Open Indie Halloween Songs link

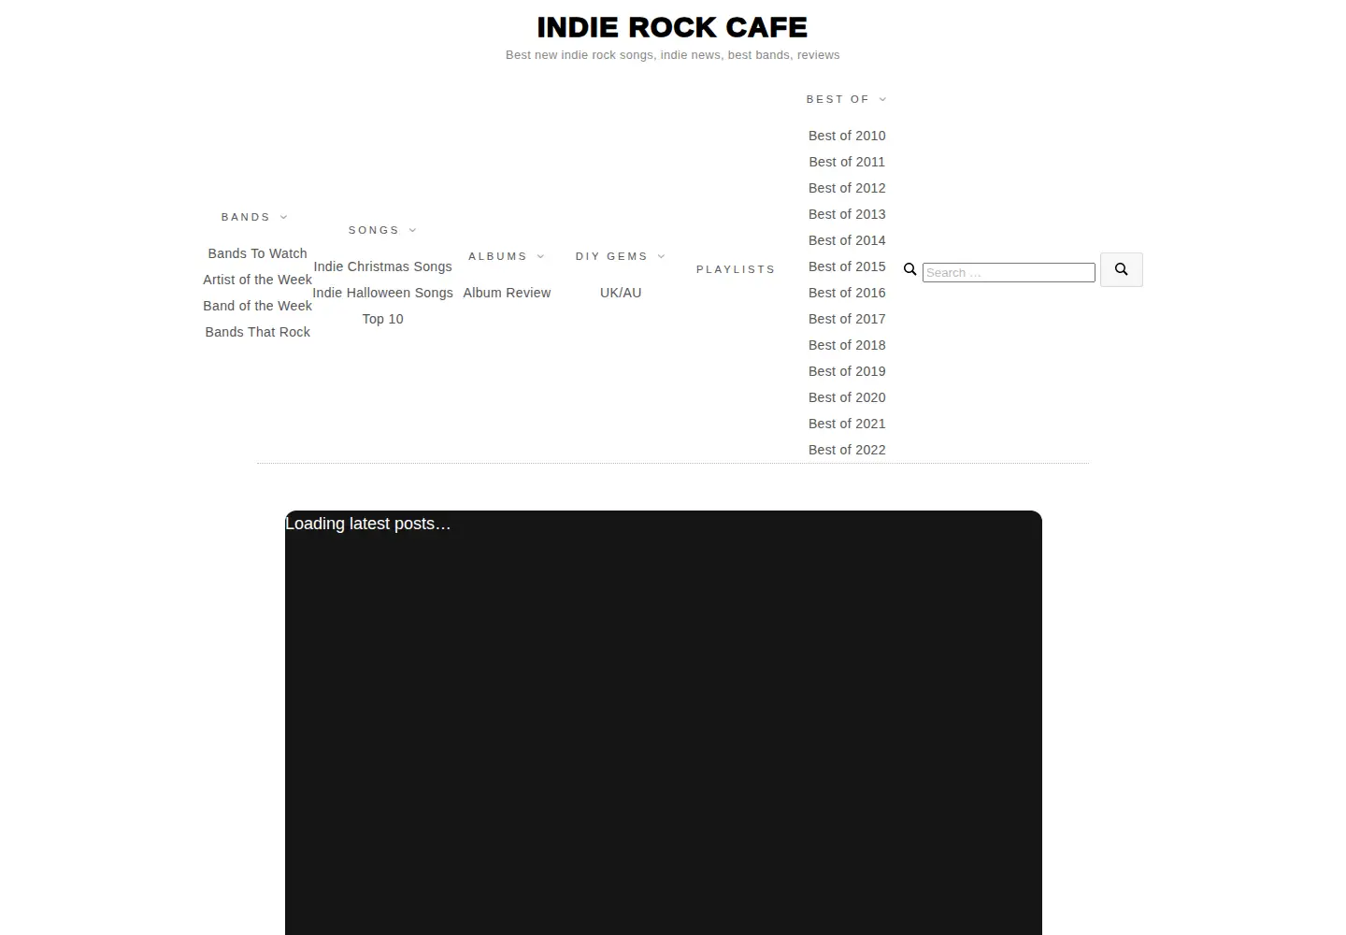click(382, 293)
